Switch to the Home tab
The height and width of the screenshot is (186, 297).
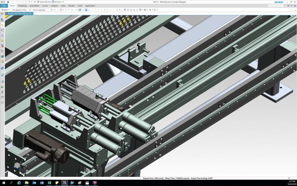[12, 6]
